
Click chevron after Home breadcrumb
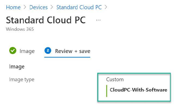tap(25, 7)
